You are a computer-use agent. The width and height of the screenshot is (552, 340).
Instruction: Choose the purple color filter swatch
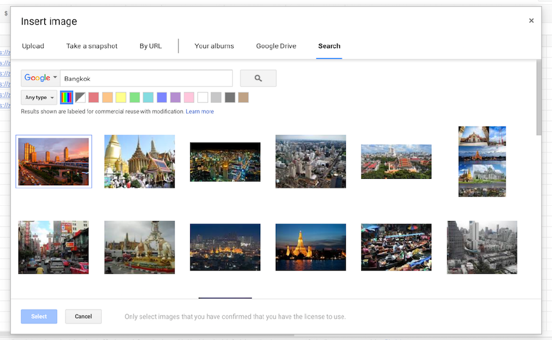175,98
